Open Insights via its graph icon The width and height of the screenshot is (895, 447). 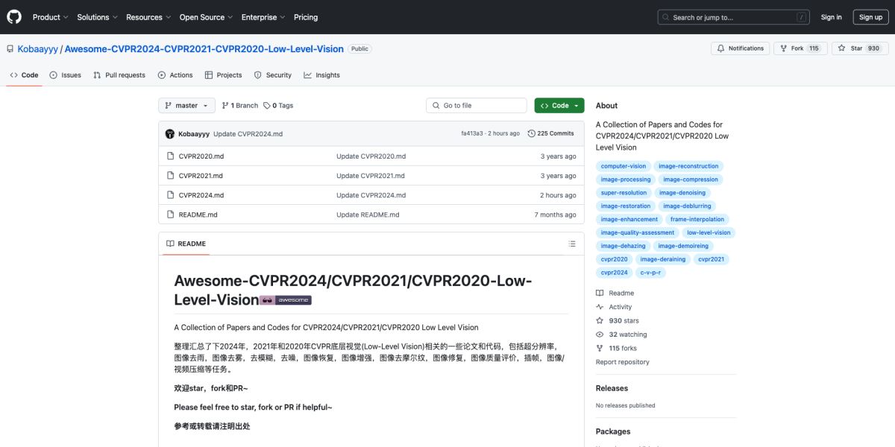308,74
